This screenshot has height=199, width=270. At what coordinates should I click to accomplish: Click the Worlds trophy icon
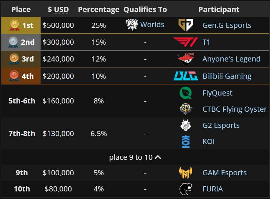132,25
